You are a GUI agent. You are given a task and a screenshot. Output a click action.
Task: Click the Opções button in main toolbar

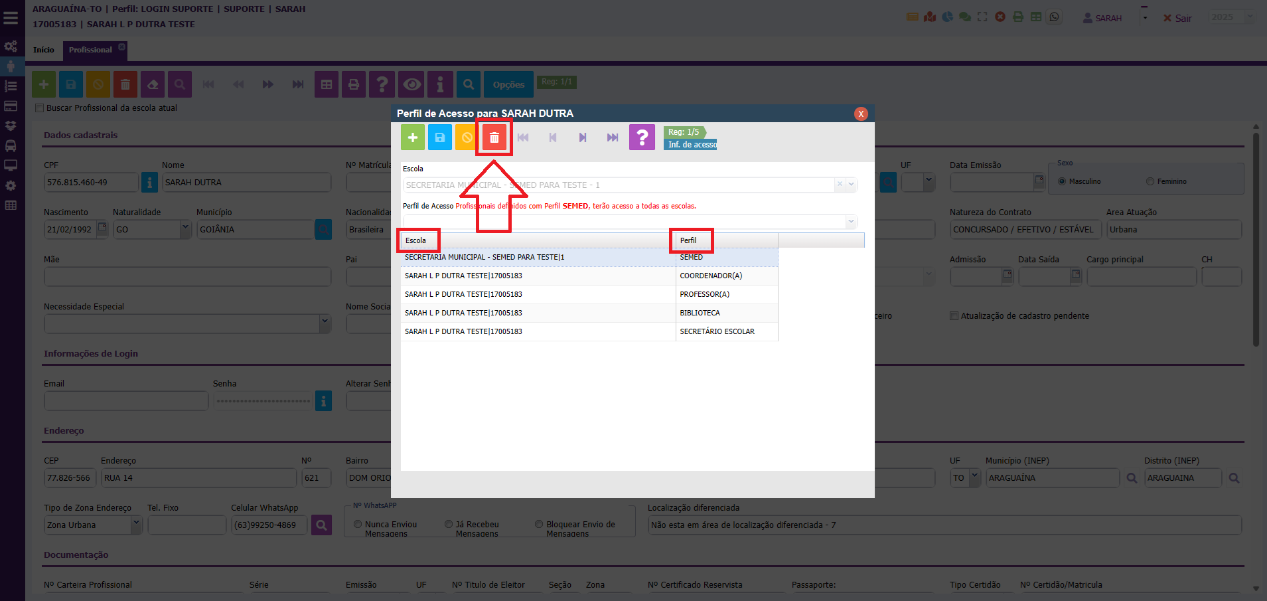point(508,84)
